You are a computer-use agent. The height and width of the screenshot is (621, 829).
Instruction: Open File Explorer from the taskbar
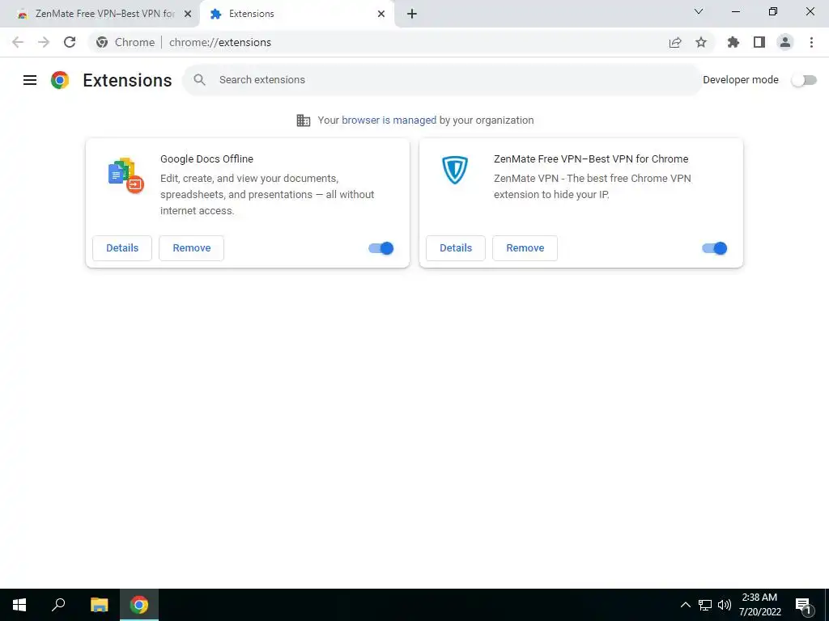click(99, 605)
